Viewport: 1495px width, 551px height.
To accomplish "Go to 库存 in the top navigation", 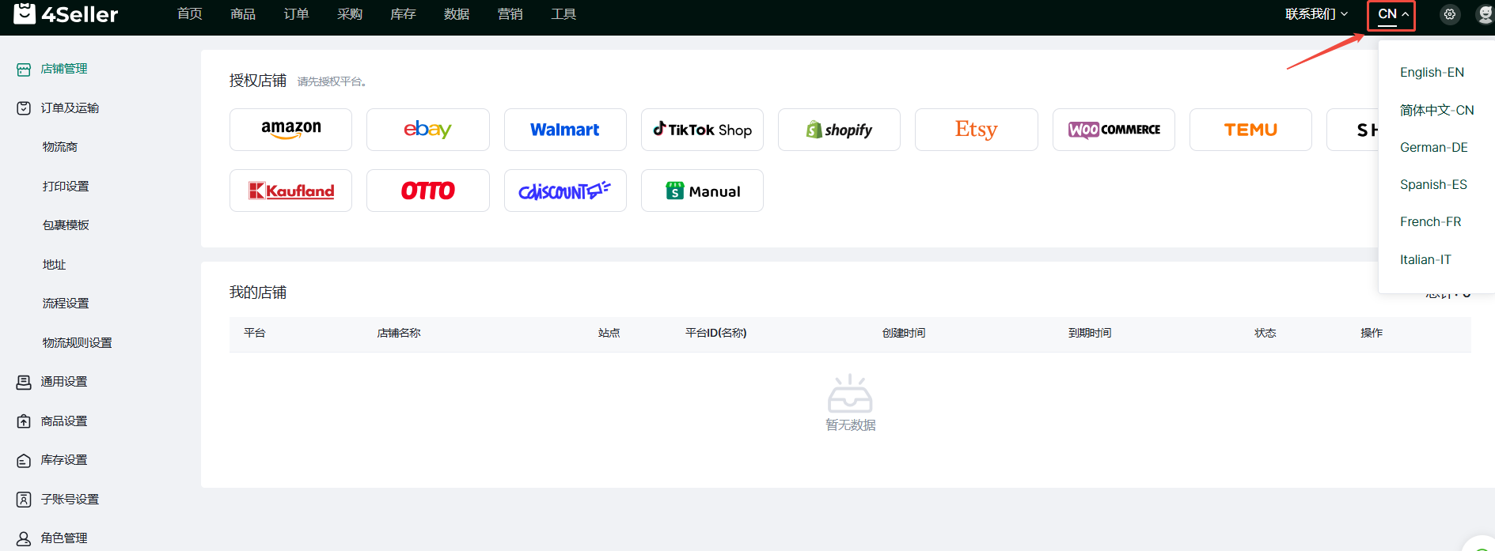I will click(403, 14).
